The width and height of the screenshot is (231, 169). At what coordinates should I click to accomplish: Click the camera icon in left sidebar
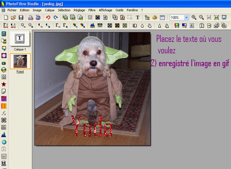[x=4, y=63]
